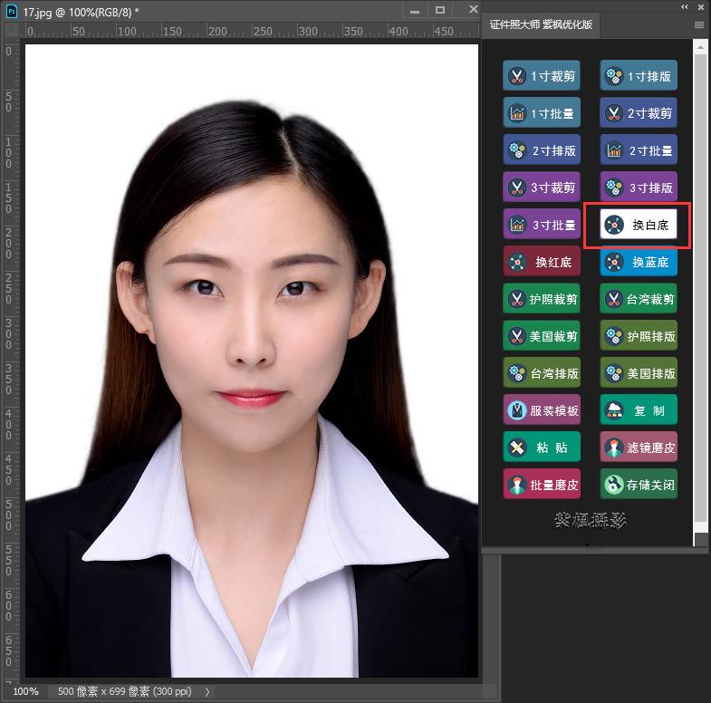Image resolution: width=711 pixels, height=703 pixels.
Task: Click the 换红底 red background icon
Action: 517,262
